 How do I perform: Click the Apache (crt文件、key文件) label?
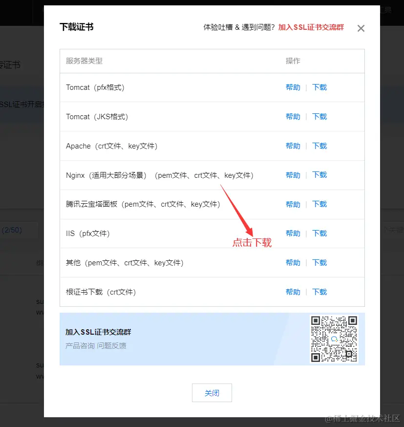click(111, 146)
